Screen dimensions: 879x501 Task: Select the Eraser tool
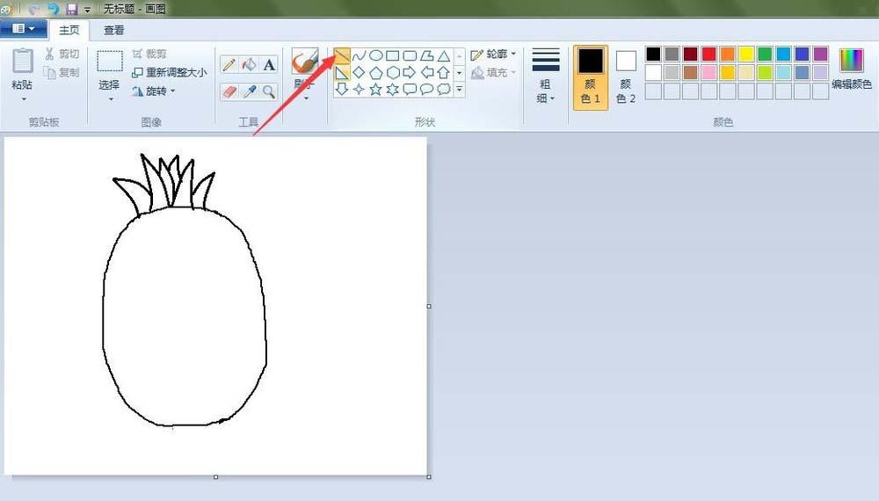click(229, 91)
